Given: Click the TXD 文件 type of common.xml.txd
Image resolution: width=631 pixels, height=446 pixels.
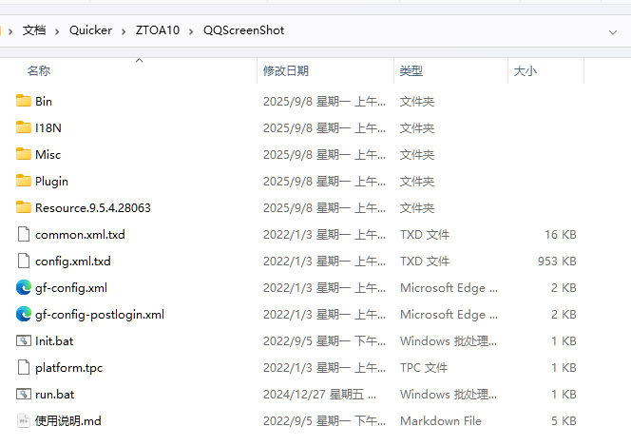Looking at the screenshot, I should (x=425, y=235).
